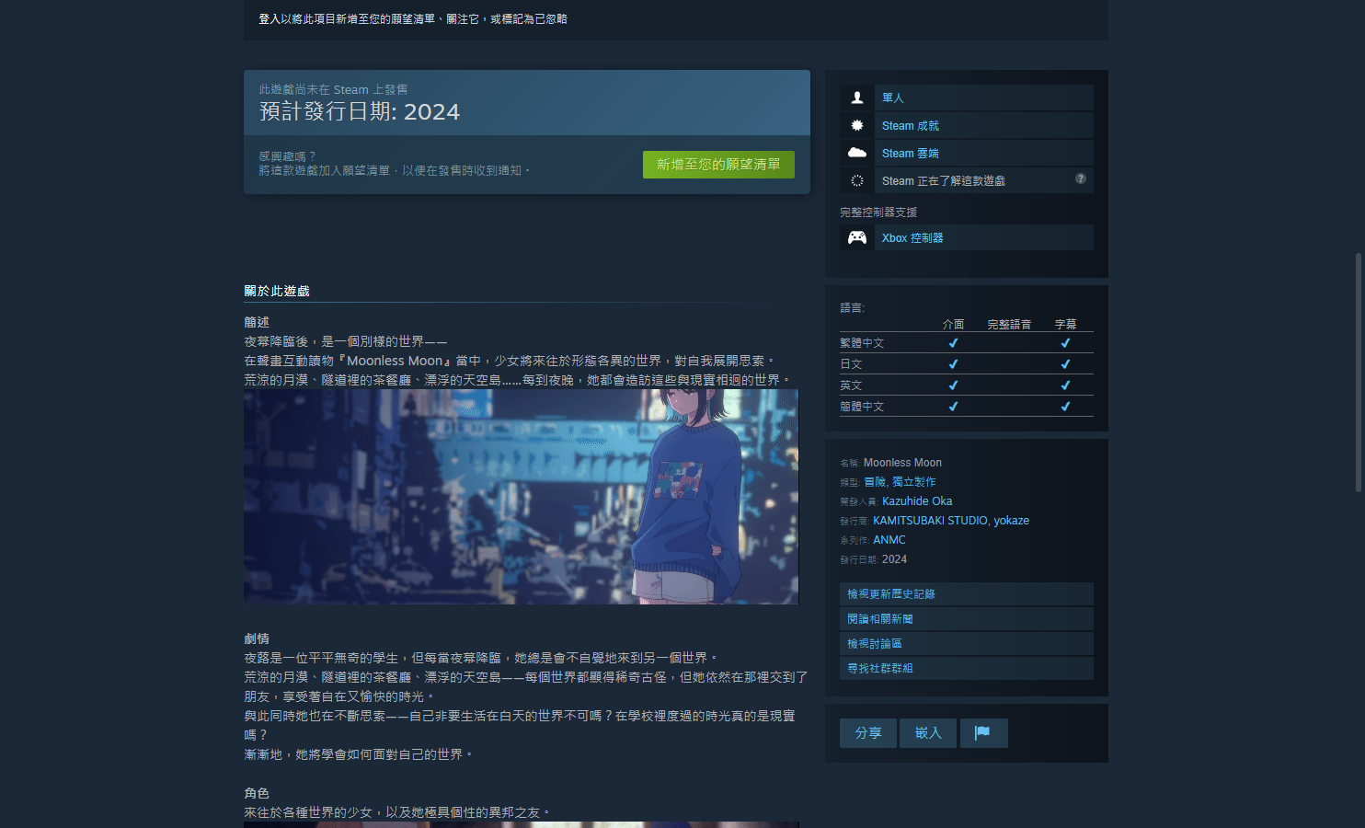This screenshot has width=1365, height=828.
Task: Click the 登入 sign-in link at top
Action: (270, 18)
